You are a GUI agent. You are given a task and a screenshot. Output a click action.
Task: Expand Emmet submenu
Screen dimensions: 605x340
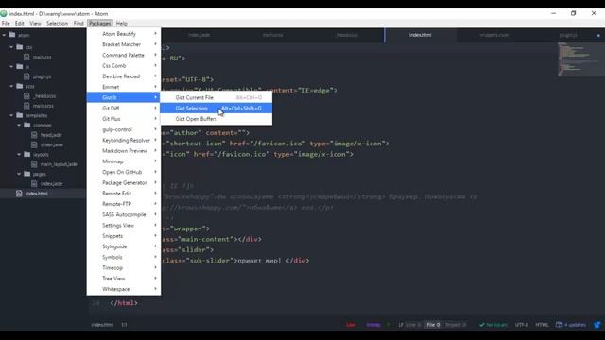point(124,87)
